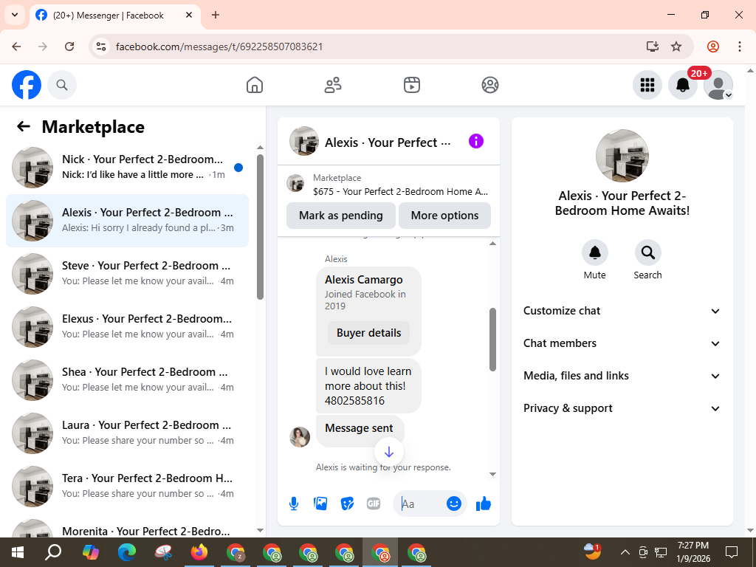This screenshot has height=567, width=756.
Task: Open the Windows notification center
Action: click(x=732, y=552)
